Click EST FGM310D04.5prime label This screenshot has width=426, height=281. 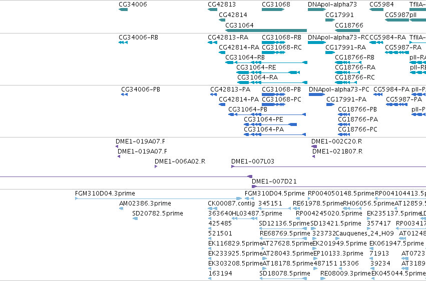click(275, 193)
